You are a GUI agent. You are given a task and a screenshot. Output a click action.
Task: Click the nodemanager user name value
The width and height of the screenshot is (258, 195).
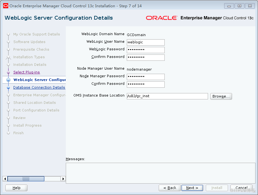pos(139,69)
